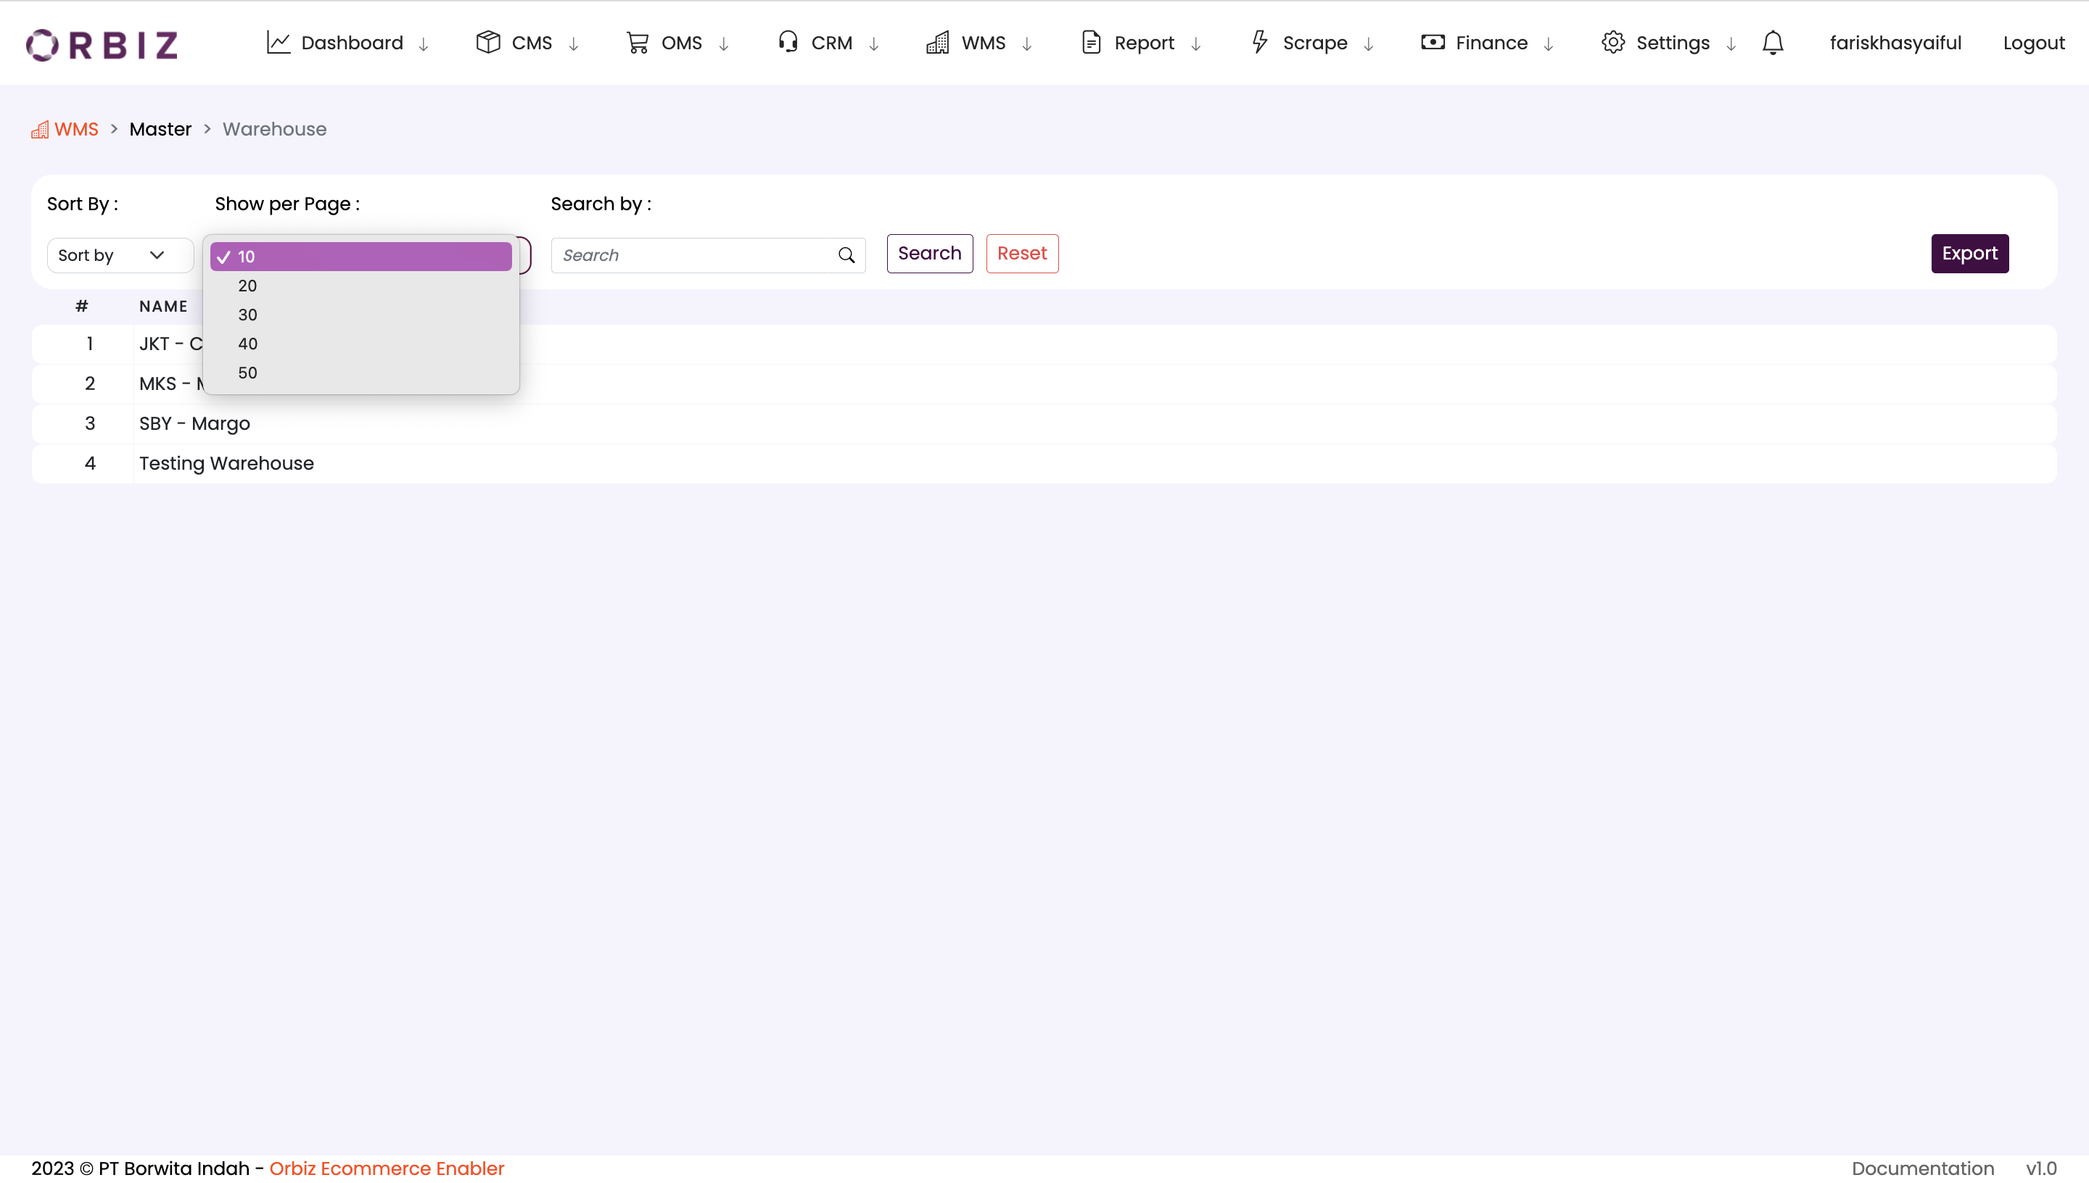Click the CMS icon in navigation

click(x=488, y=43)
